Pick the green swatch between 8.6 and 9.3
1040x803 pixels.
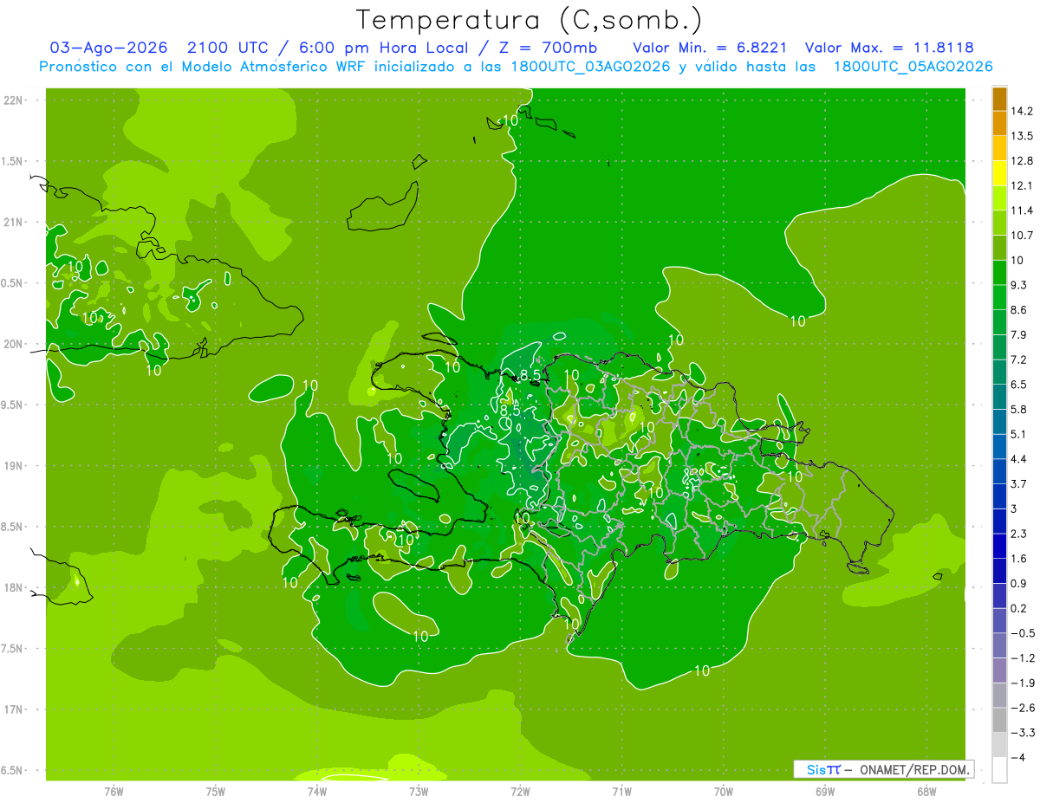(999, 298)
